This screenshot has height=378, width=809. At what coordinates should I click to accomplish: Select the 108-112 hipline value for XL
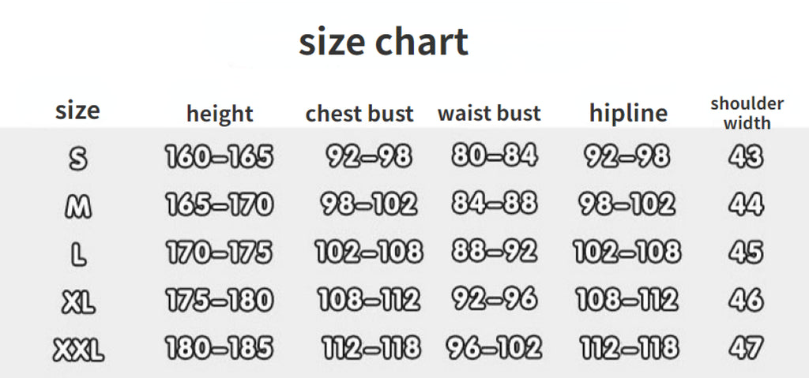pos(627,300)
